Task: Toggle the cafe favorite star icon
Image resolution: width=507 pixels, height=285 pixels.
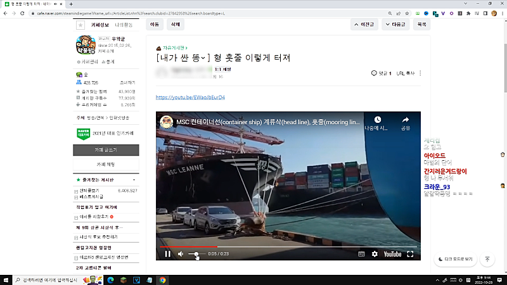Action: pyautogui.click(x=80, y=25)
